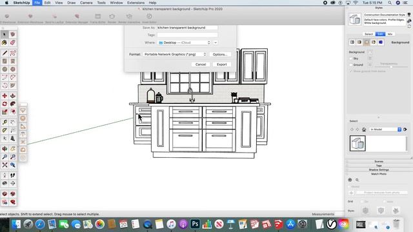The width and height of the screenshot is (413, 232).
Task: Open the File menu
Action: tap(37, 3)
